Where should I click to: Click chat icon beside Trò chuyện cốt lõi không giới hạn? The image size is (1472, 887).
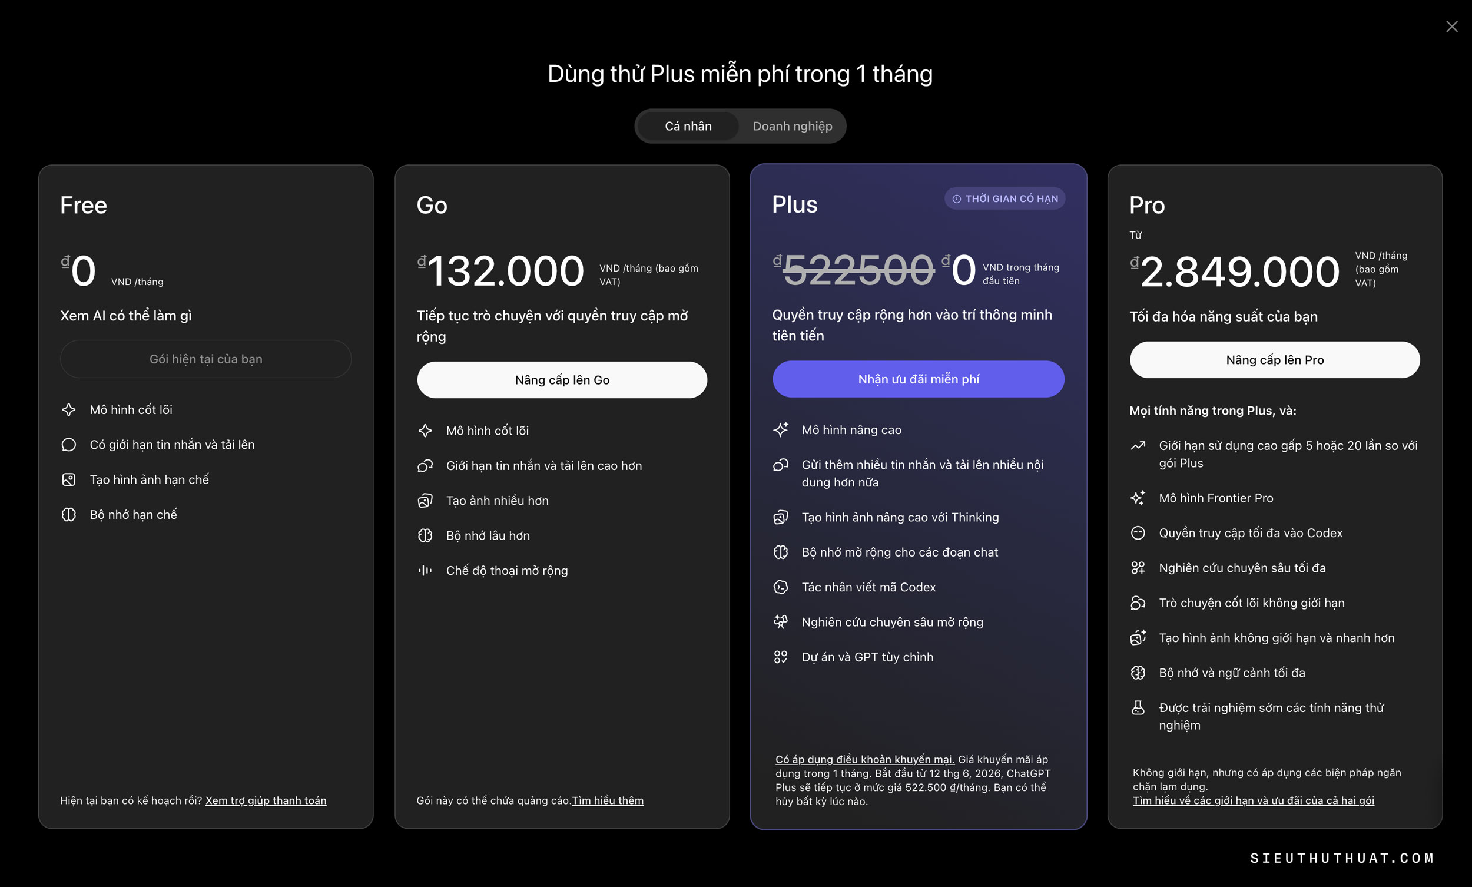[1138, 603]
